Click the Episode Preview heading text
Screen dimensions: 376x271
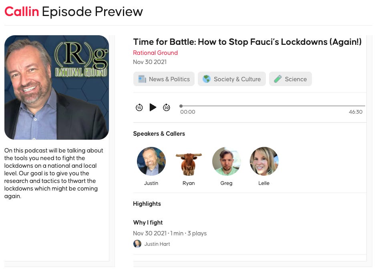point(92,12)
